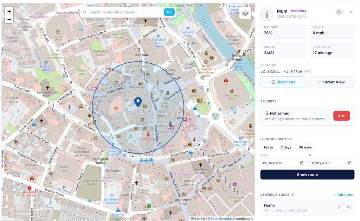Viewport: 360px width, 221px height.
Task: Click the battery value 78%
Action: coord(268,33)
